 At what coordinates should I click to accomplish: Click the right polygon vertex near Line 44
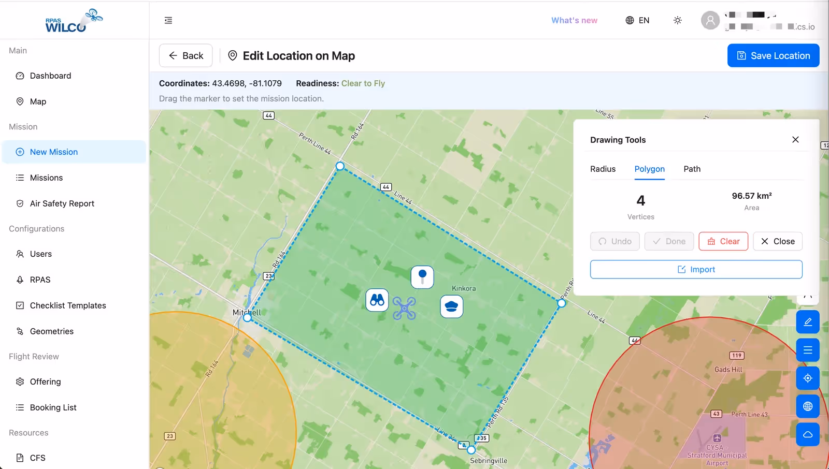tap(562, 303)
